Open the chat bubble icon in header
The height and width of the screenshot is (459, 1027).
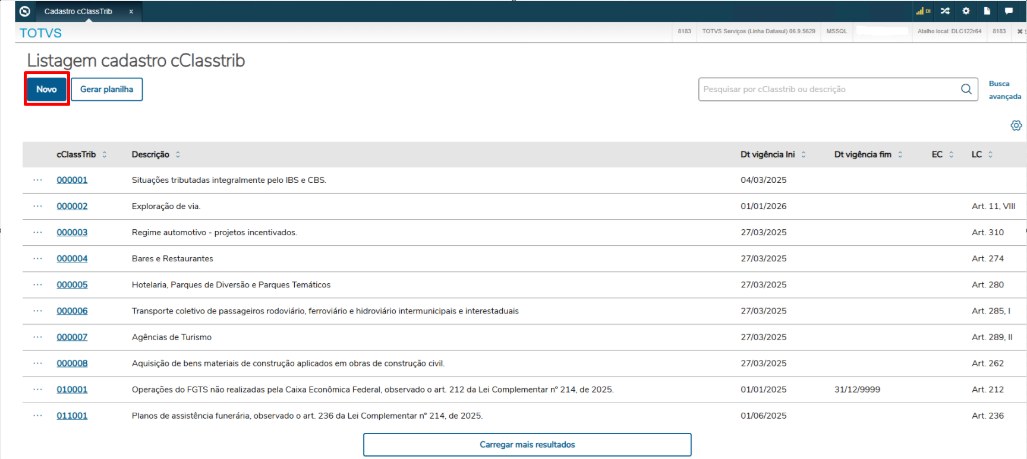1009,11
